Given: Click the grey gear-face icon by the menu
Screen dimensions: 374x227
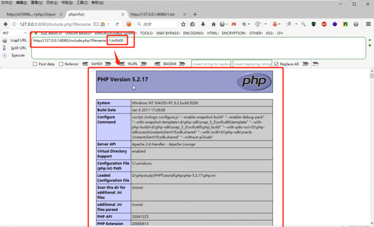Looking at the screenshot, I should (356, 24).
